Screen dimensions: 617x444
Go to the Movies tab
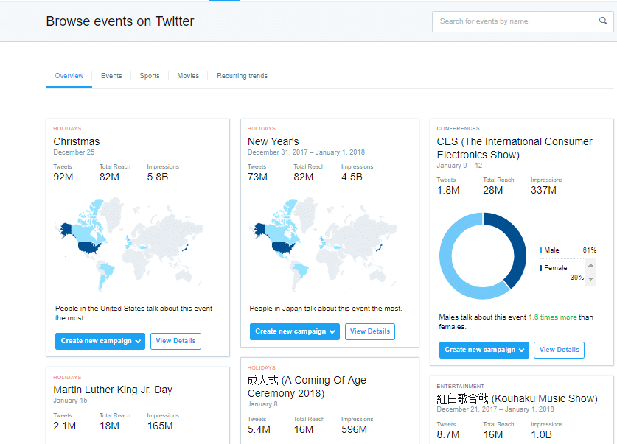tap(188, 76)
